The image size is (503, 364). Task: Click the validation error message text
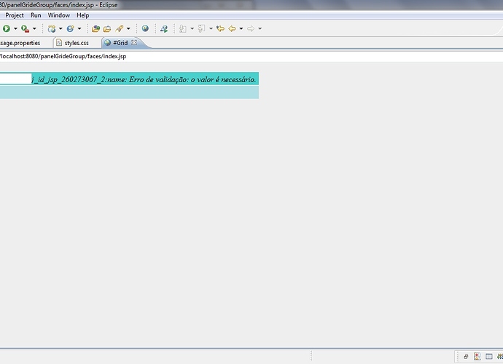[x=144, y=79]
